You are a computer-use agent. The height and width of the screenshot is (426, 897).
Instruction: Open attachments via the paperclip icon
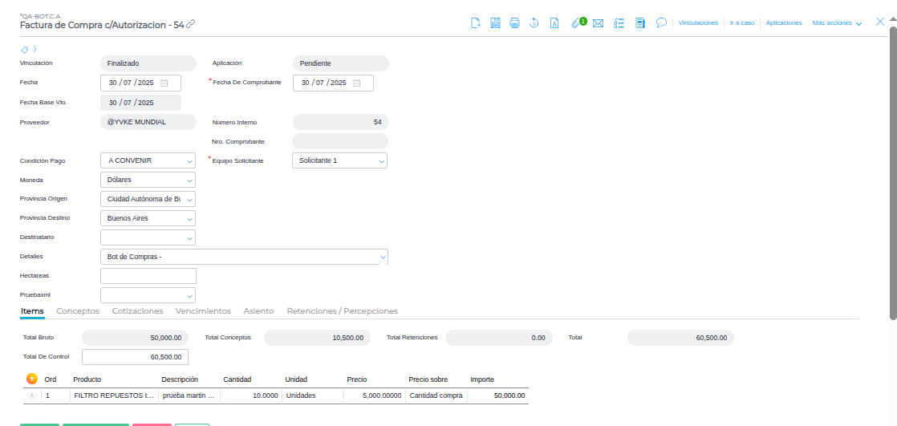tap(576, 23)
